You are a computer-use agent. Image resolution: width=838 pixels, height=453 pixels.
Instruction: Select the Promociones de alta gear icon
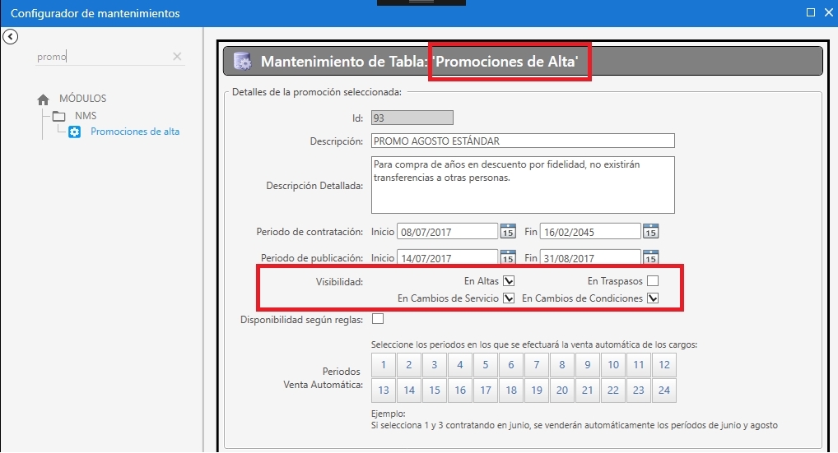pyautogui.click(x=74, y=132)
